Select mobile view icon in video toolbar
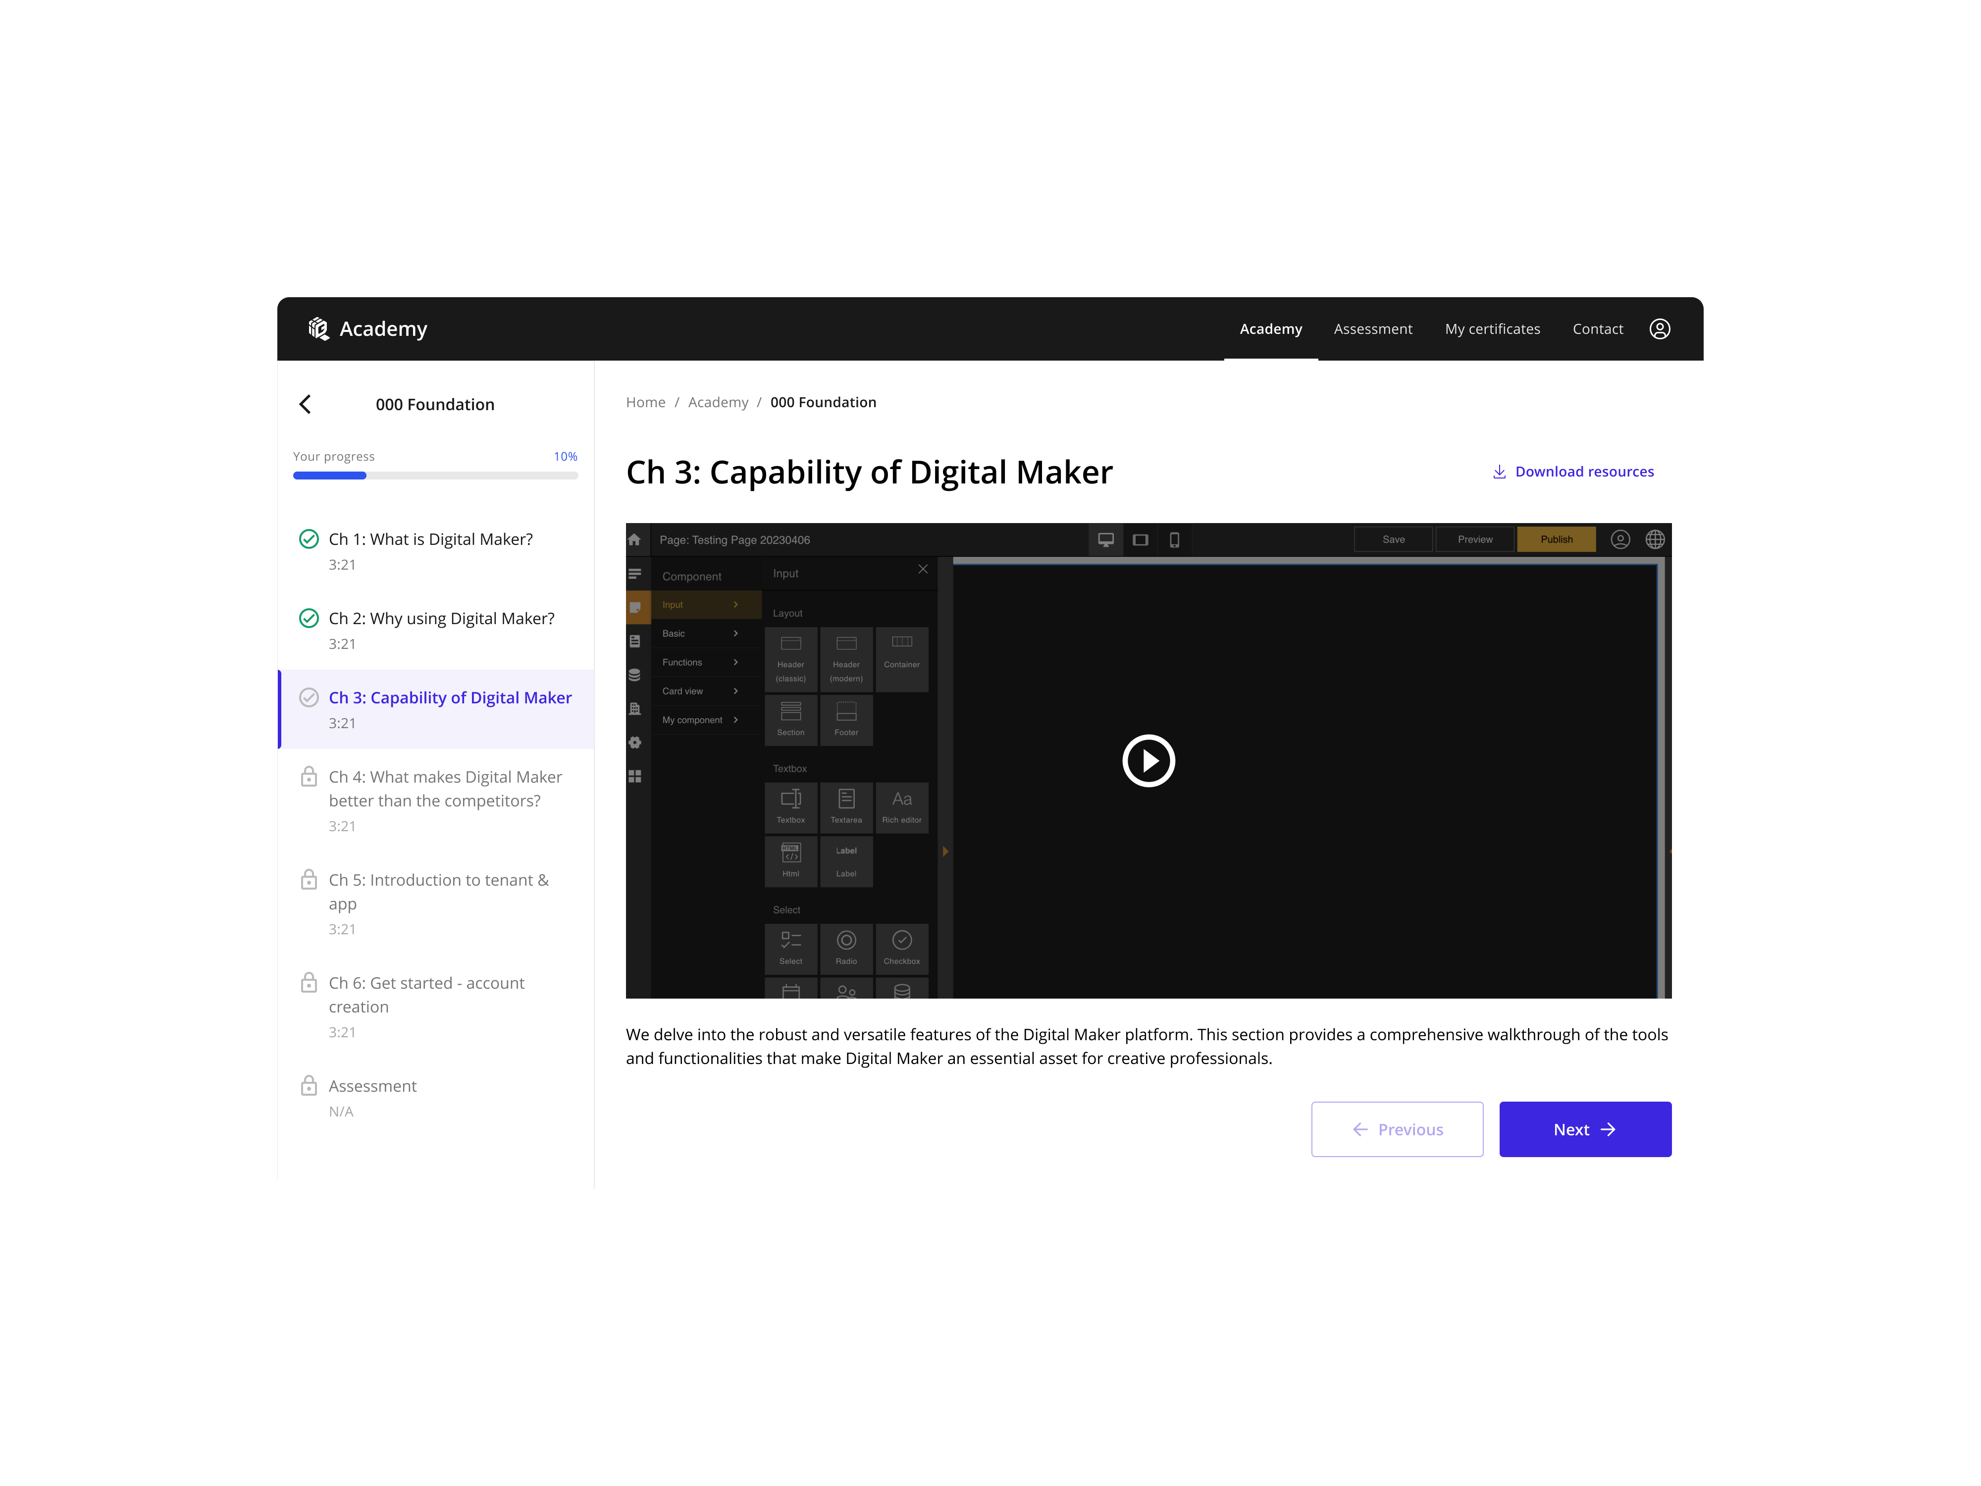The height and width of the screenshot is (1486, 1981). point(1174,539)
